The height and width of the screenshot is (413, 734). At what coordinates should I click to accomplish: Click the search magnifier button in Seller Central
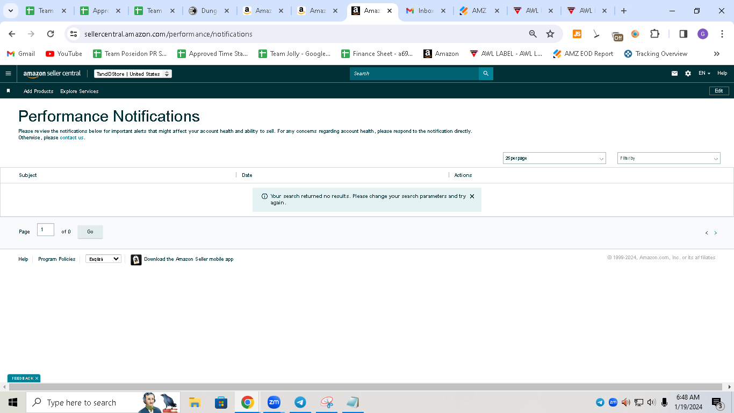(x=486, y=74)
